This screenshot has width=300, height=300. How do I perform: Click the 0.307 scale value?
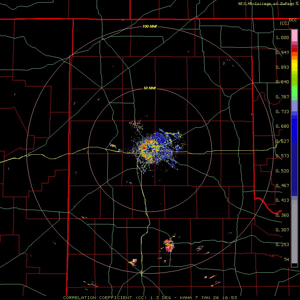[x=282, y=230]
